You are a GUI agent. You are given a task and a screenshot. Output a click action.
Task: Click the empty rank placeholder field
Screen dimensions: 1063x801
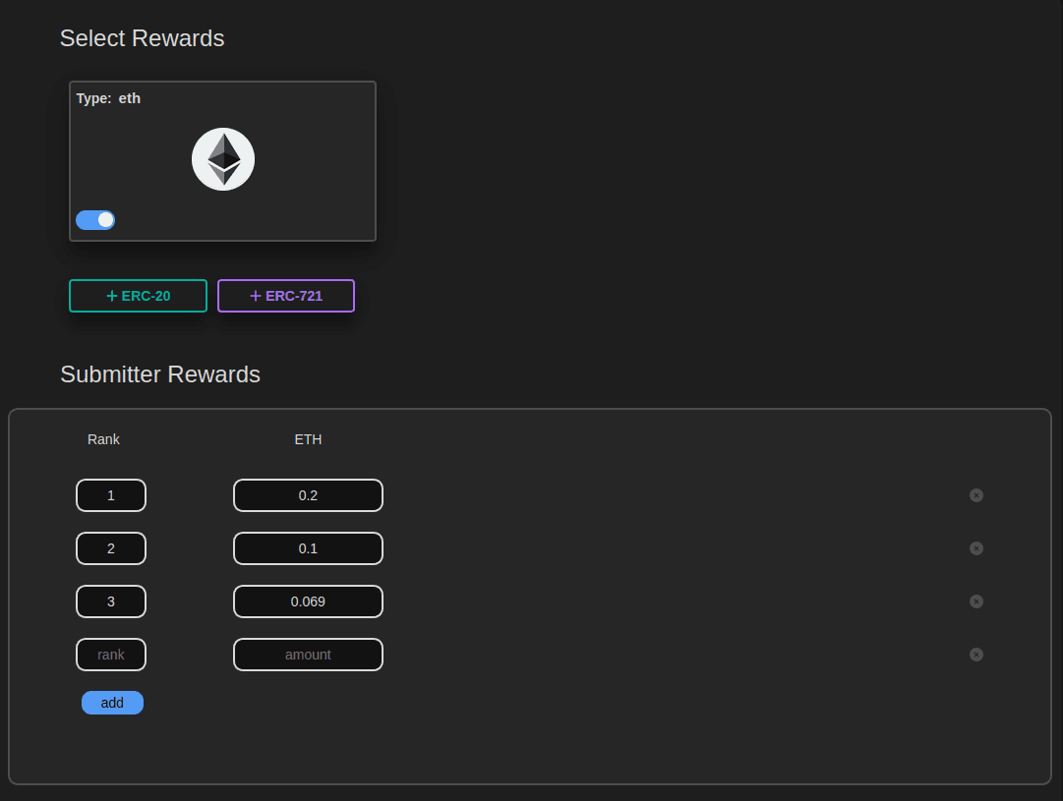pyautogui.click(x=111, y=655)
